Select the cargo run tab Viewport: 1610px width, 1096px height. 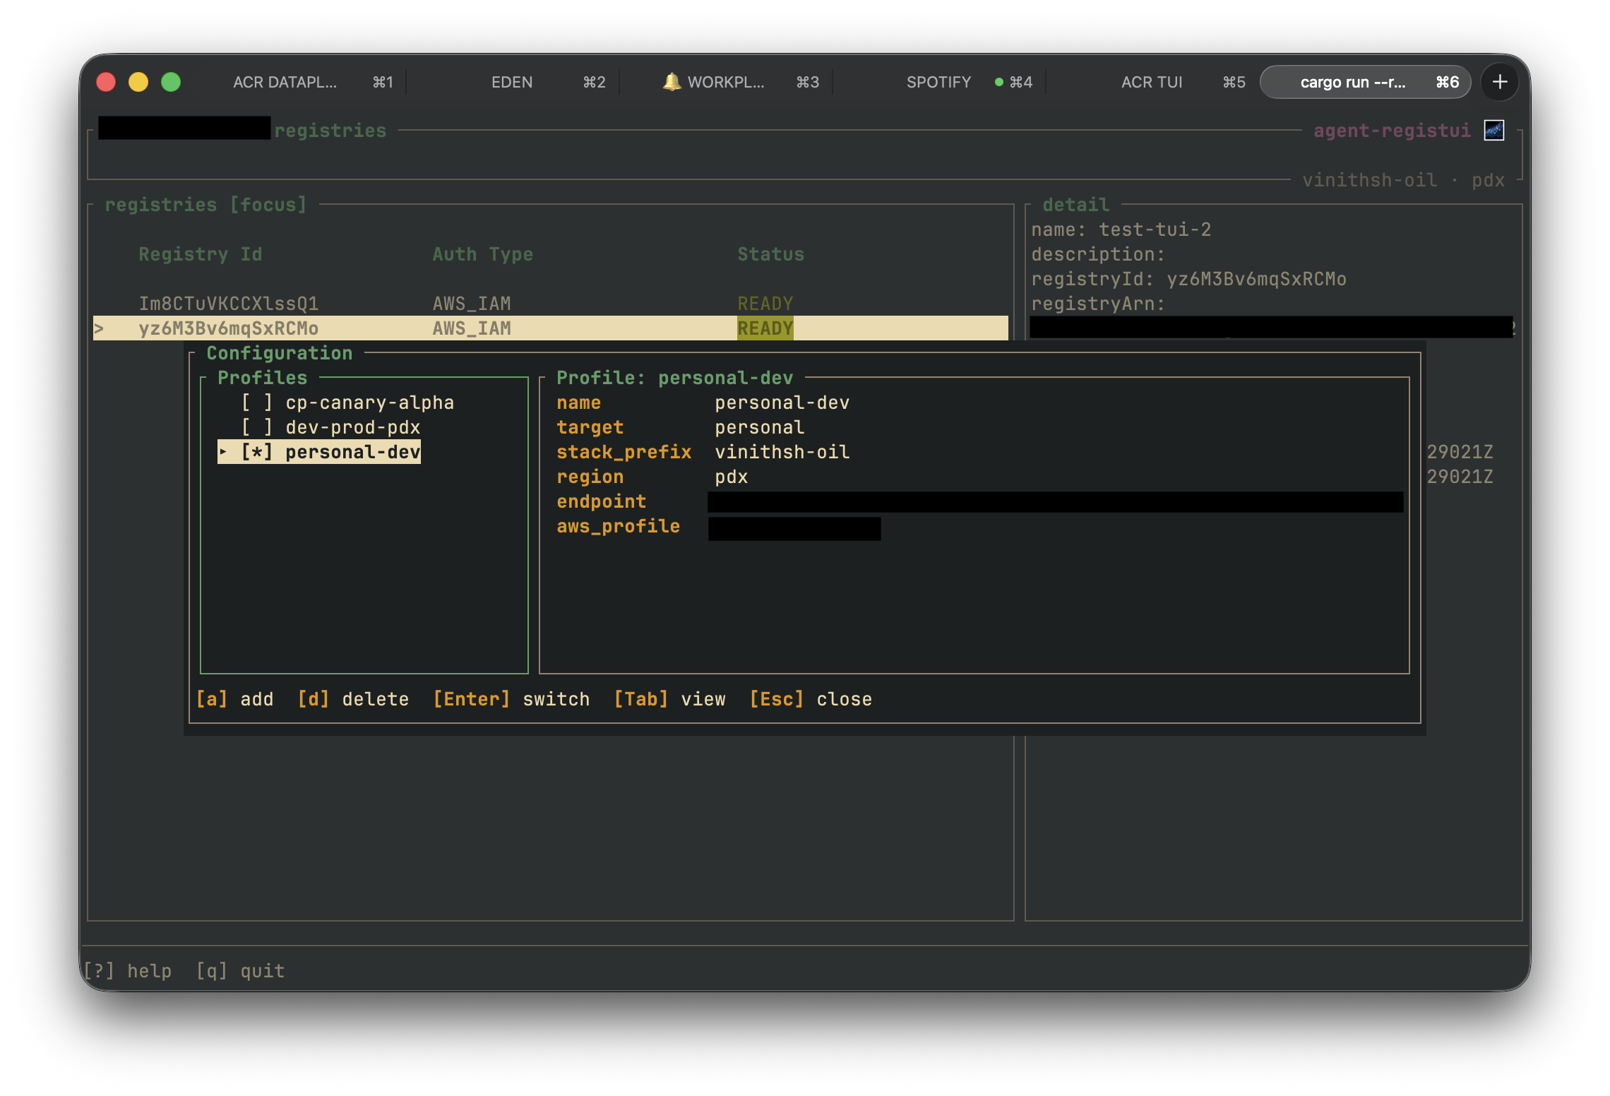[1365, 82]
